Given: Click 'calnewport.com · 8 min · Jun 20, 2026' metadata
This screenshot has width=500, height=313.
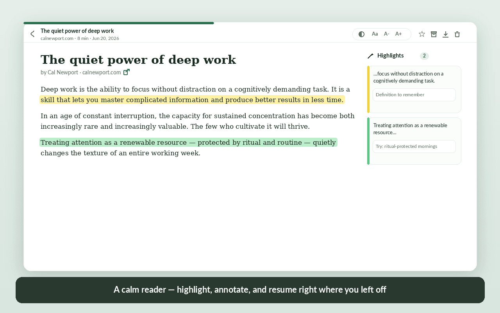Looking at the screenshot, I should pyautogui.click(x=80, y=38).
